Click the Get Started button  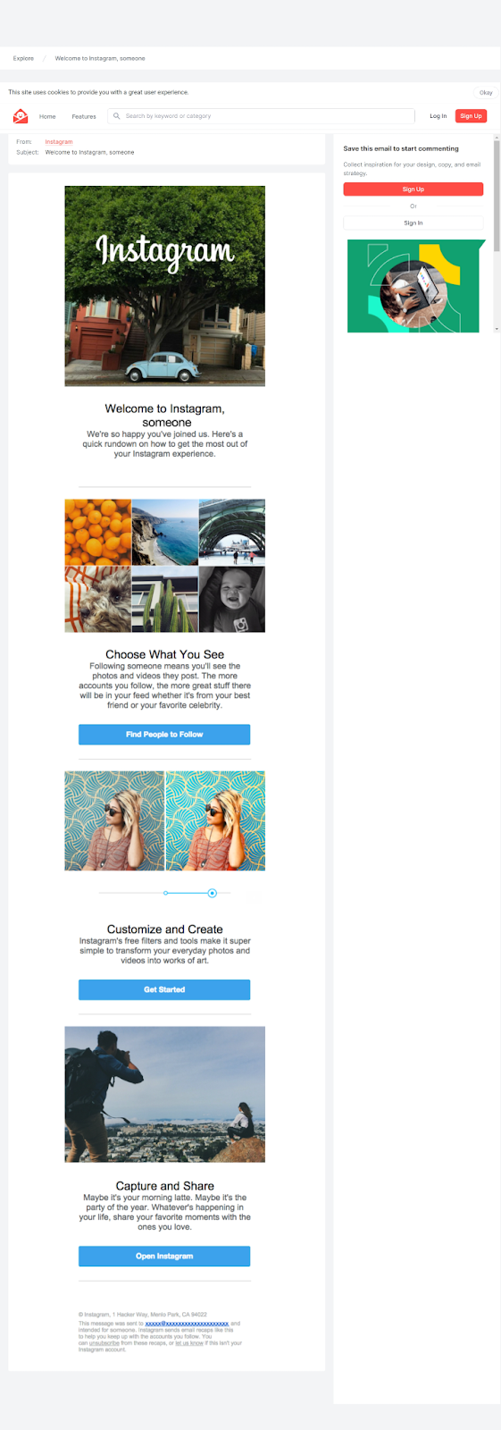164,989
